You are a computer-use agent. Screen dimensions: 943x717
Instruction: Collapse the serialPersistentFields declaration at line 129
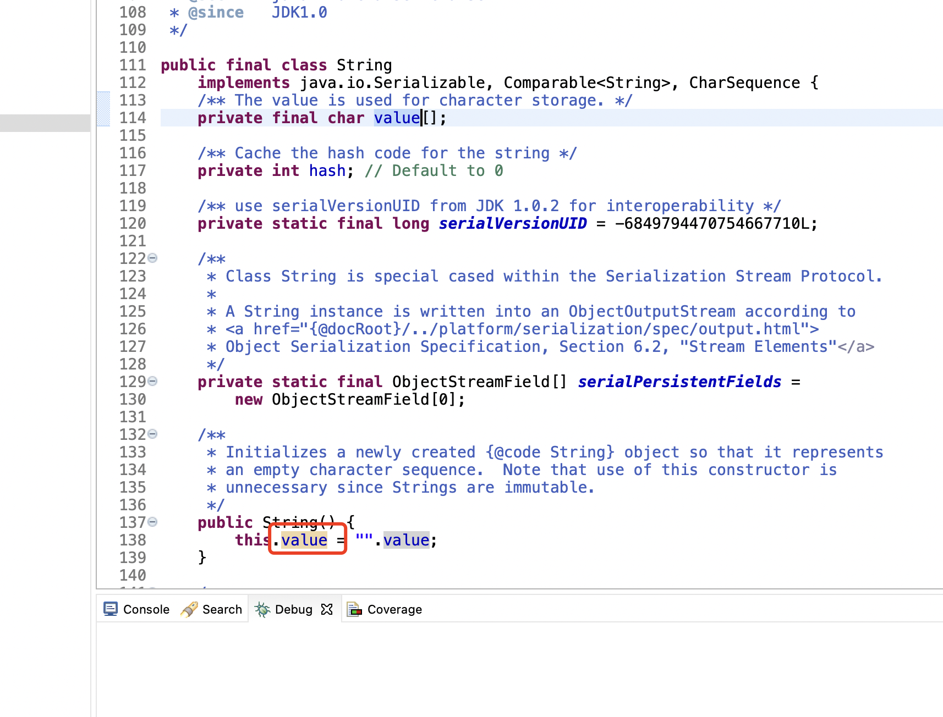(x=153, y=381)
